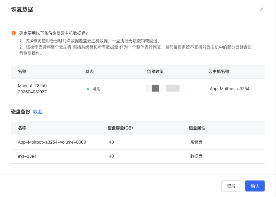Click the 磁盘属性 column header

pos(197,128)
